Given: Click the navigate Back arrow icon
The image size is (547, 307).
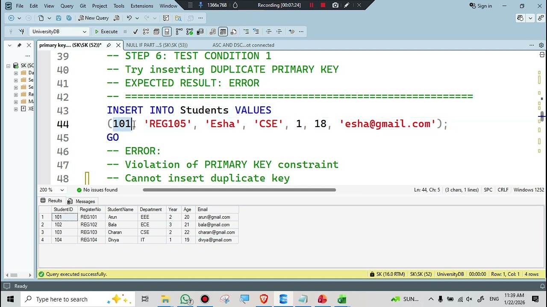Looking at the screenshot, I should pyautogui.click(x=12, y=18).
